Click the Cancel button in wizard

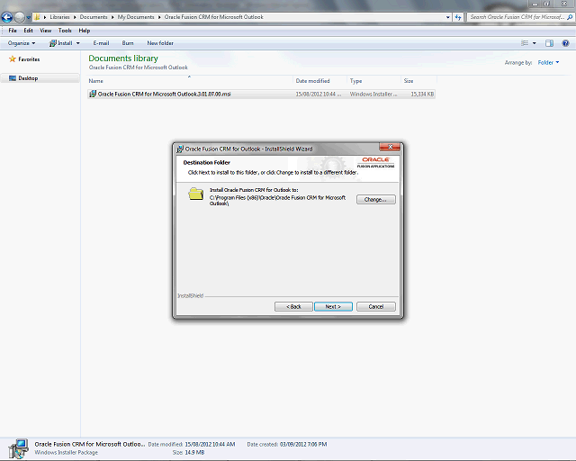click(376, 307)
